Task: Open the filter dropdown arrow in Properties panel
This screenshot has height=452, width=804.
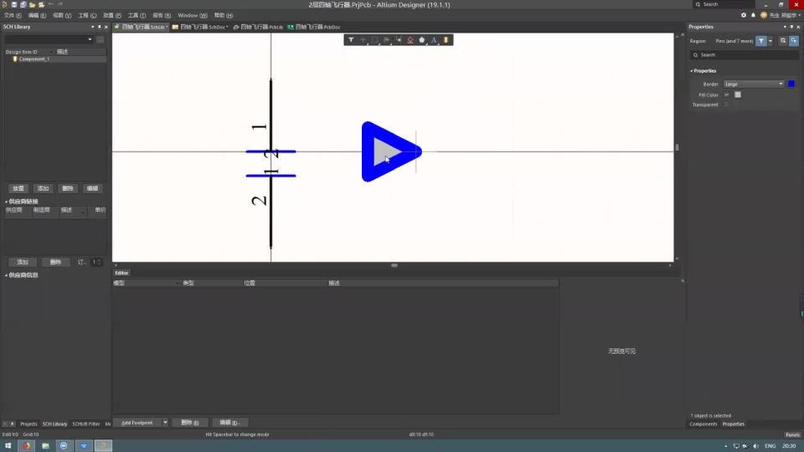Action: [x=770, y=41]
